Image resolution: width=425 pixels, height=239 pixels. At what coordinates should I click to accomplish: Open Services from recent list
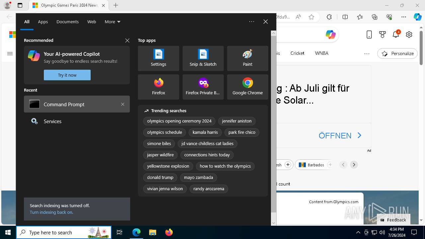[x=77, y=121]
